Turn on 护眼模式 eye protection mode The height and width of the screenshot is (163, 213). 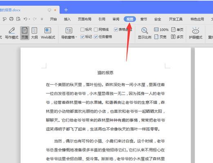[x=195, y=33]
